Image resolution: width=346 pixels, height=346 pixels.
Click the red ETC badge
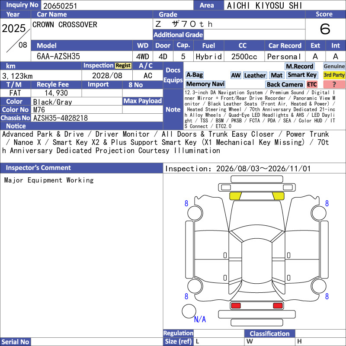tap(312, 84)
